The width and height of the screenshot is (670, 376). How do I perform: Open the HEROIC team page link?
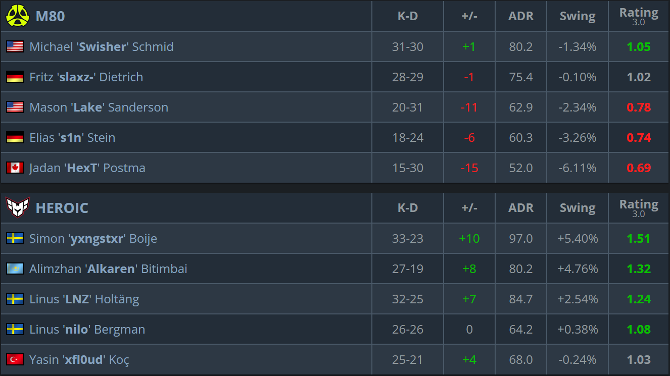click(x=62, y=208)
